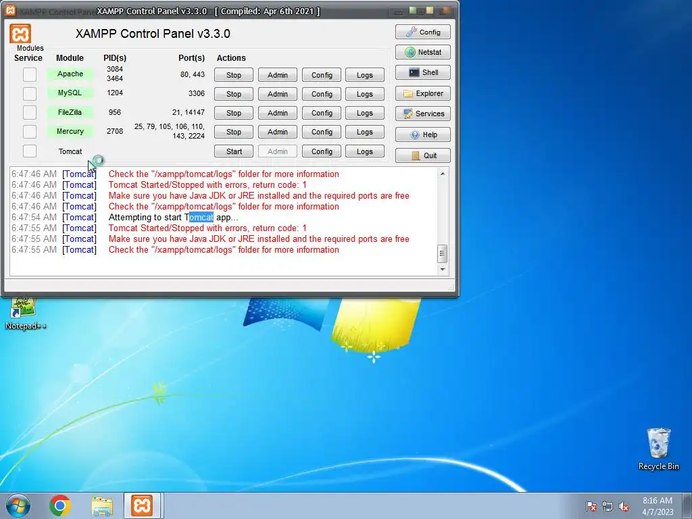692x519 pixels.
Task: Click the Apache module label
Action: click(70, 74)
